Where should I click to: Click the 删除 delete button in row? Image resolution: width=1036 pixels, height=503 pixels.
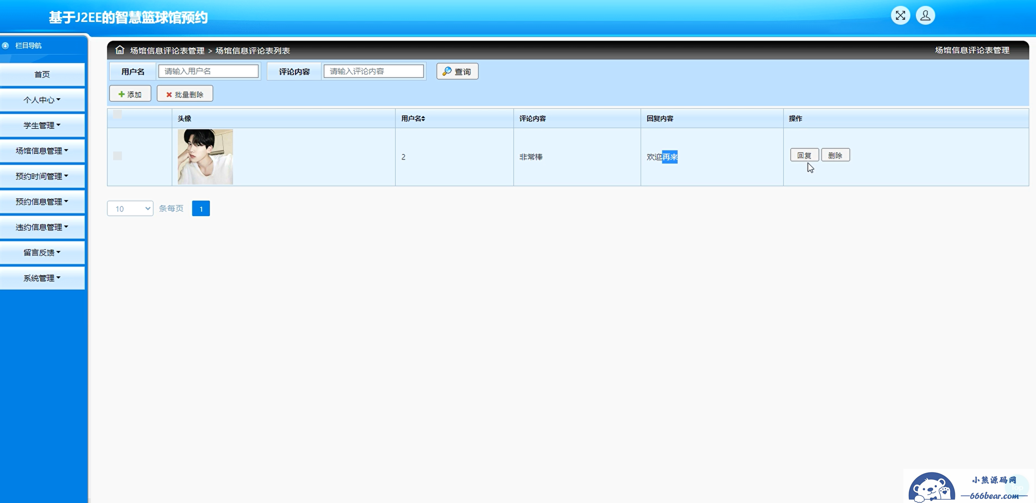click(835, 155)
